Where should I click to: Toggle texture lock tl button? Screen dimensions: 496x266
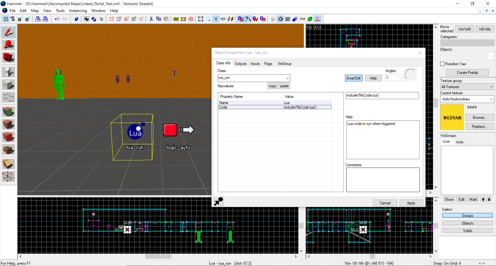click(216, 19)
